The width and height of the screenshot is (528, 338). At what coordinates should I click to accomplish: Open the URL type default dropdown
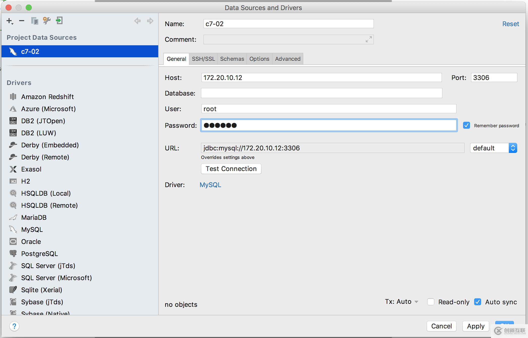tap(493, 148)
